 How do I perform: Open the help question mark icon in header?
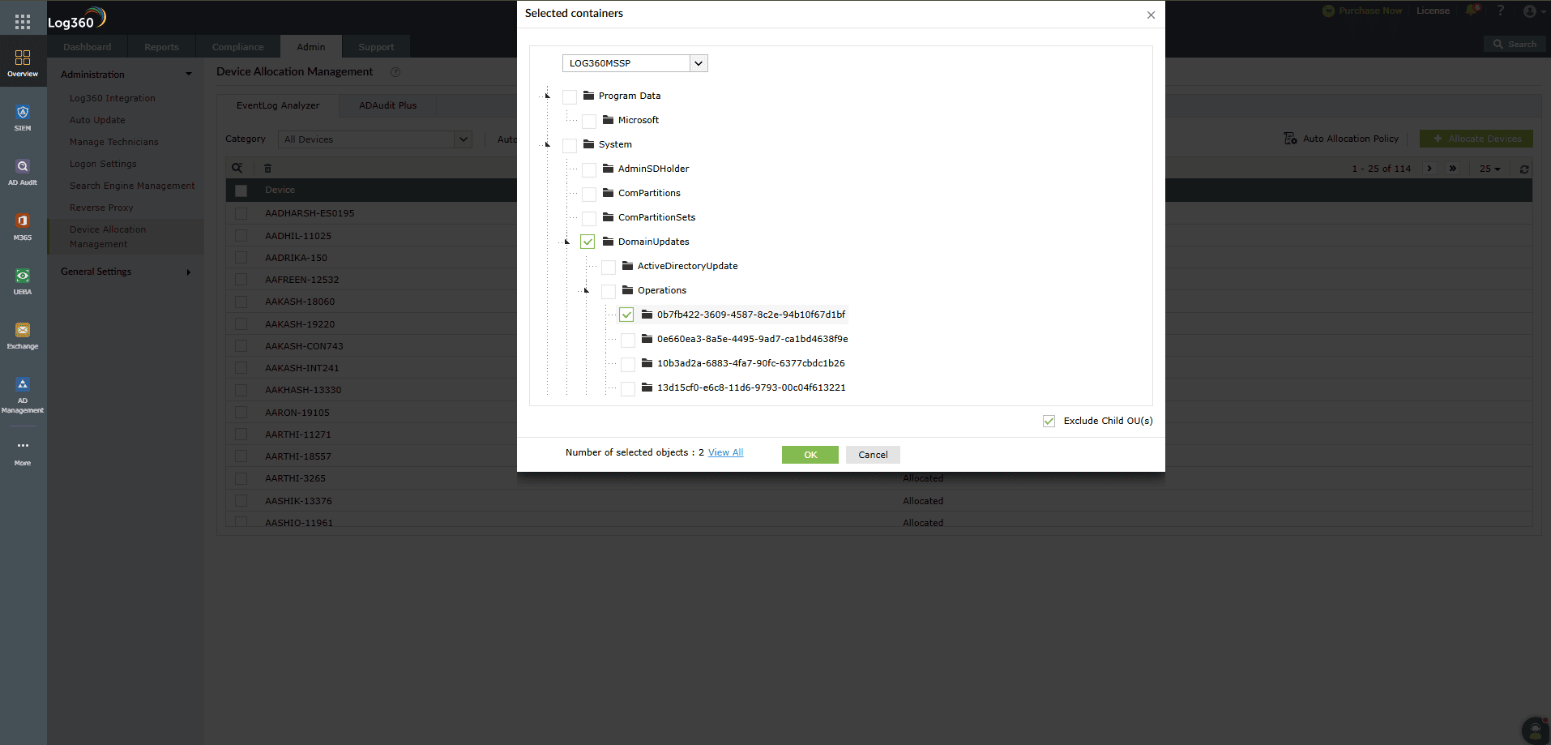[x=1501, y=11]
